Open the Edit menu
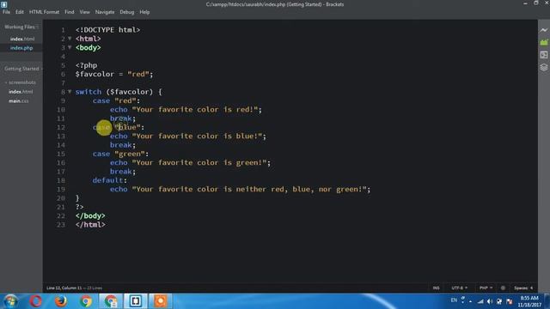Viewport: 550px width, 309px height. pos(19,12)
